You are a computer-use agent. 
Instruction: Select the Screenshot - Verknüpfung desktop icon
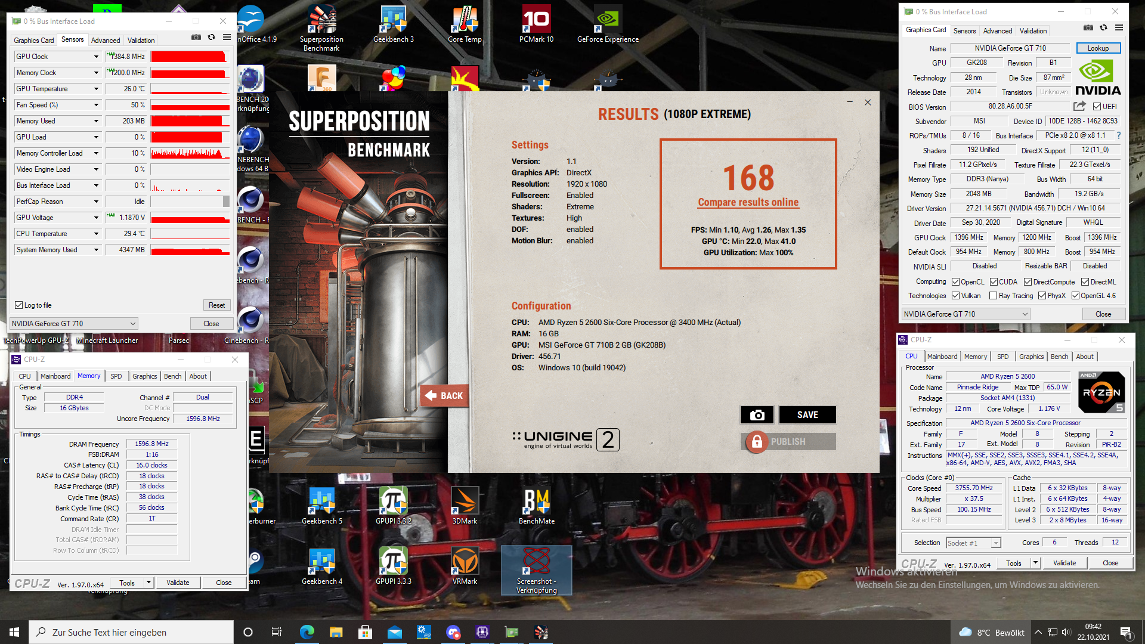(536, 570)
